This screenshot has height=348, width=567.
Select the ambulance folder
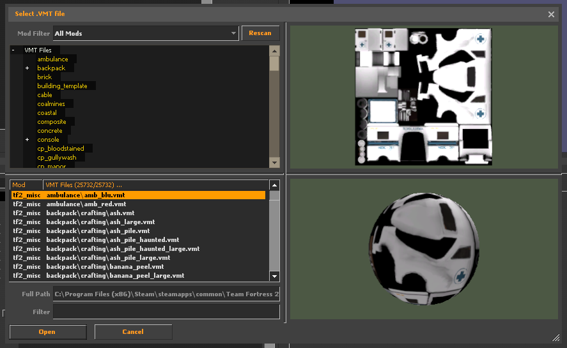(x=52, y=59)
